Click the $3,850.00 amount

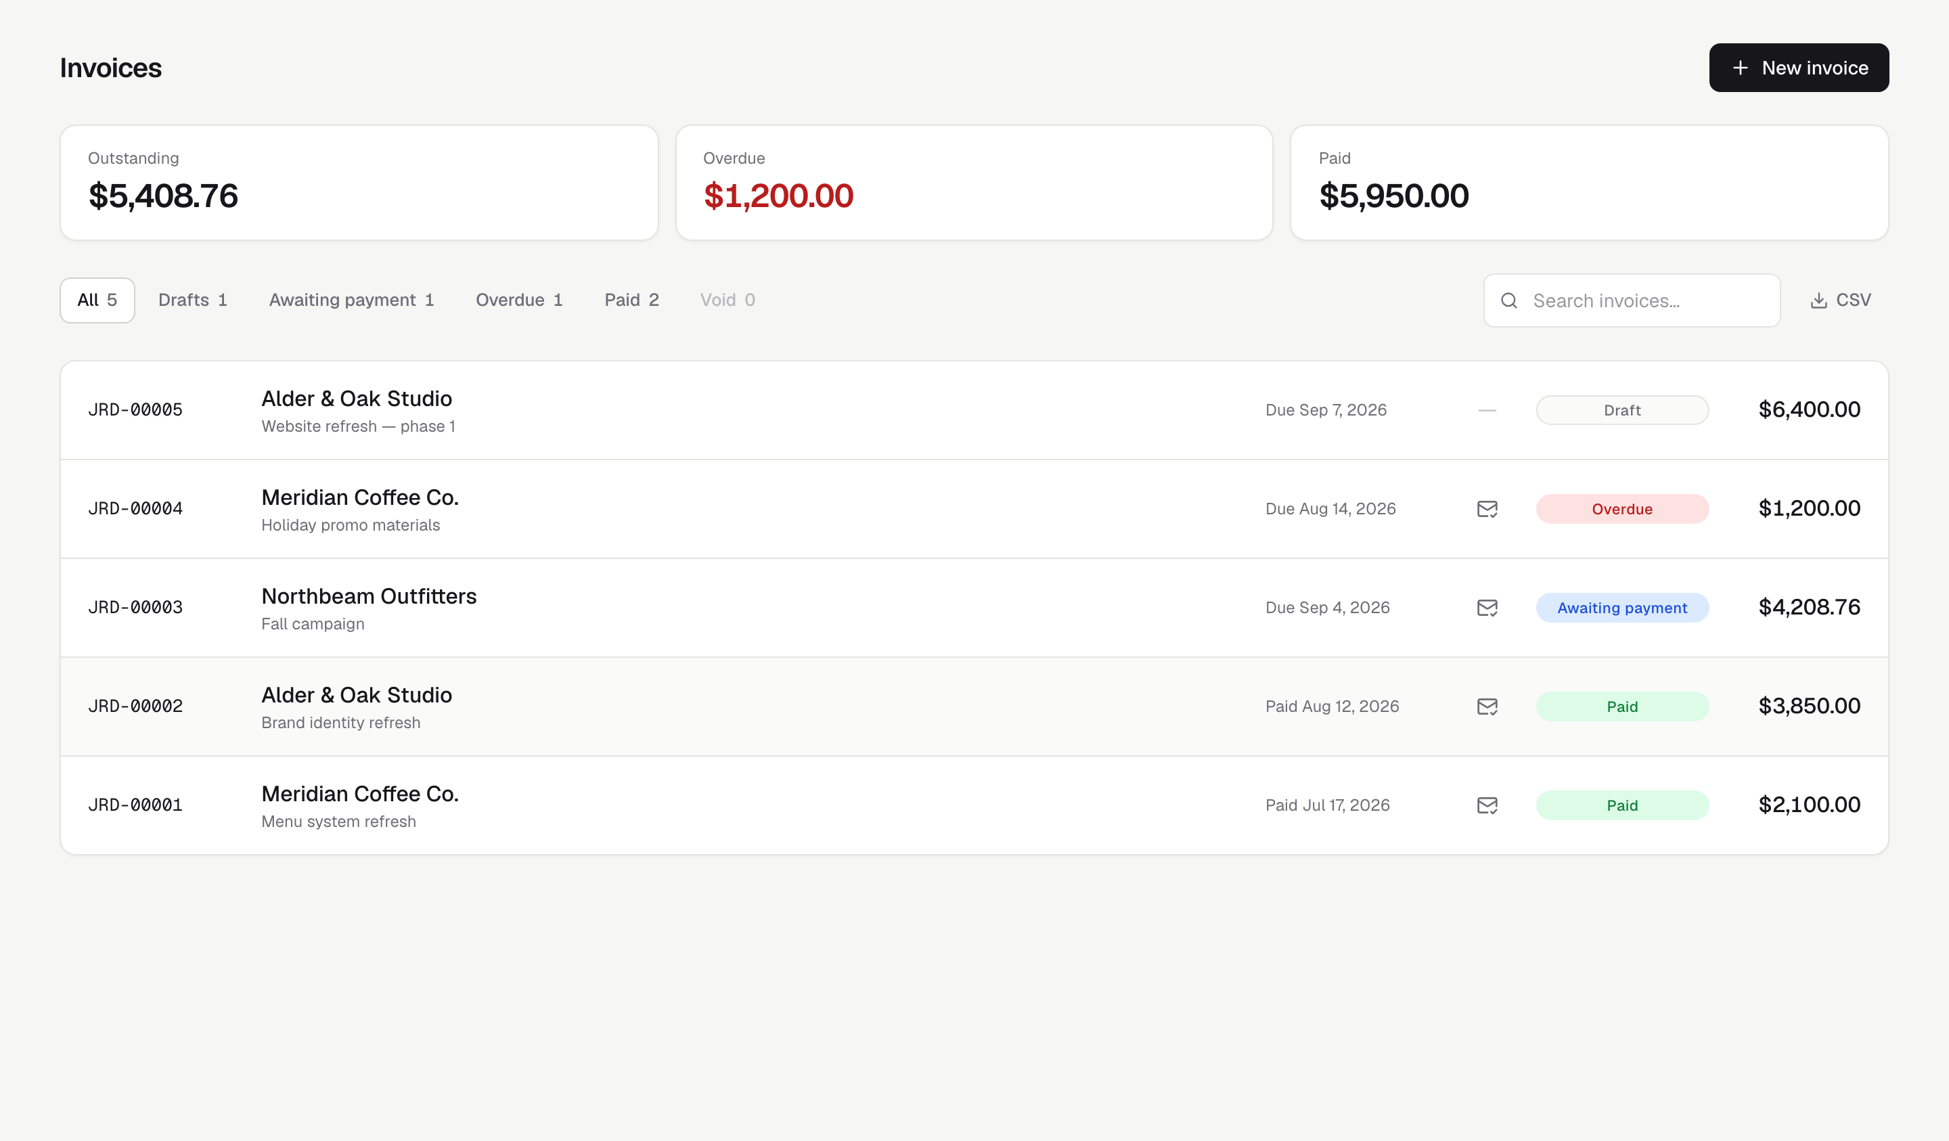pos(1809,707)
